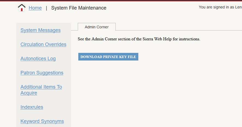
Task: Open System Messages in the sidebar
Action: coord(40,30)
